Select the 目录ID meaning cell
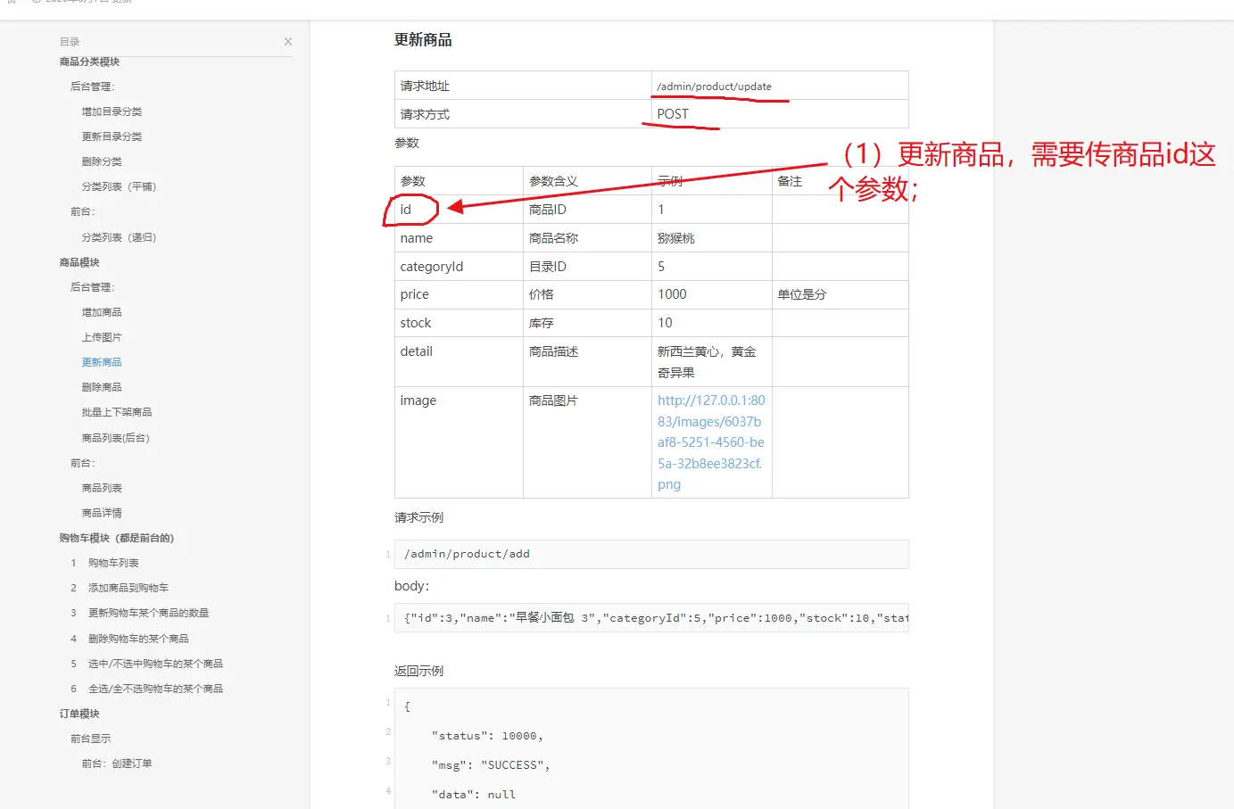Viewport: 1234px width, 809px height. point(587,267)
